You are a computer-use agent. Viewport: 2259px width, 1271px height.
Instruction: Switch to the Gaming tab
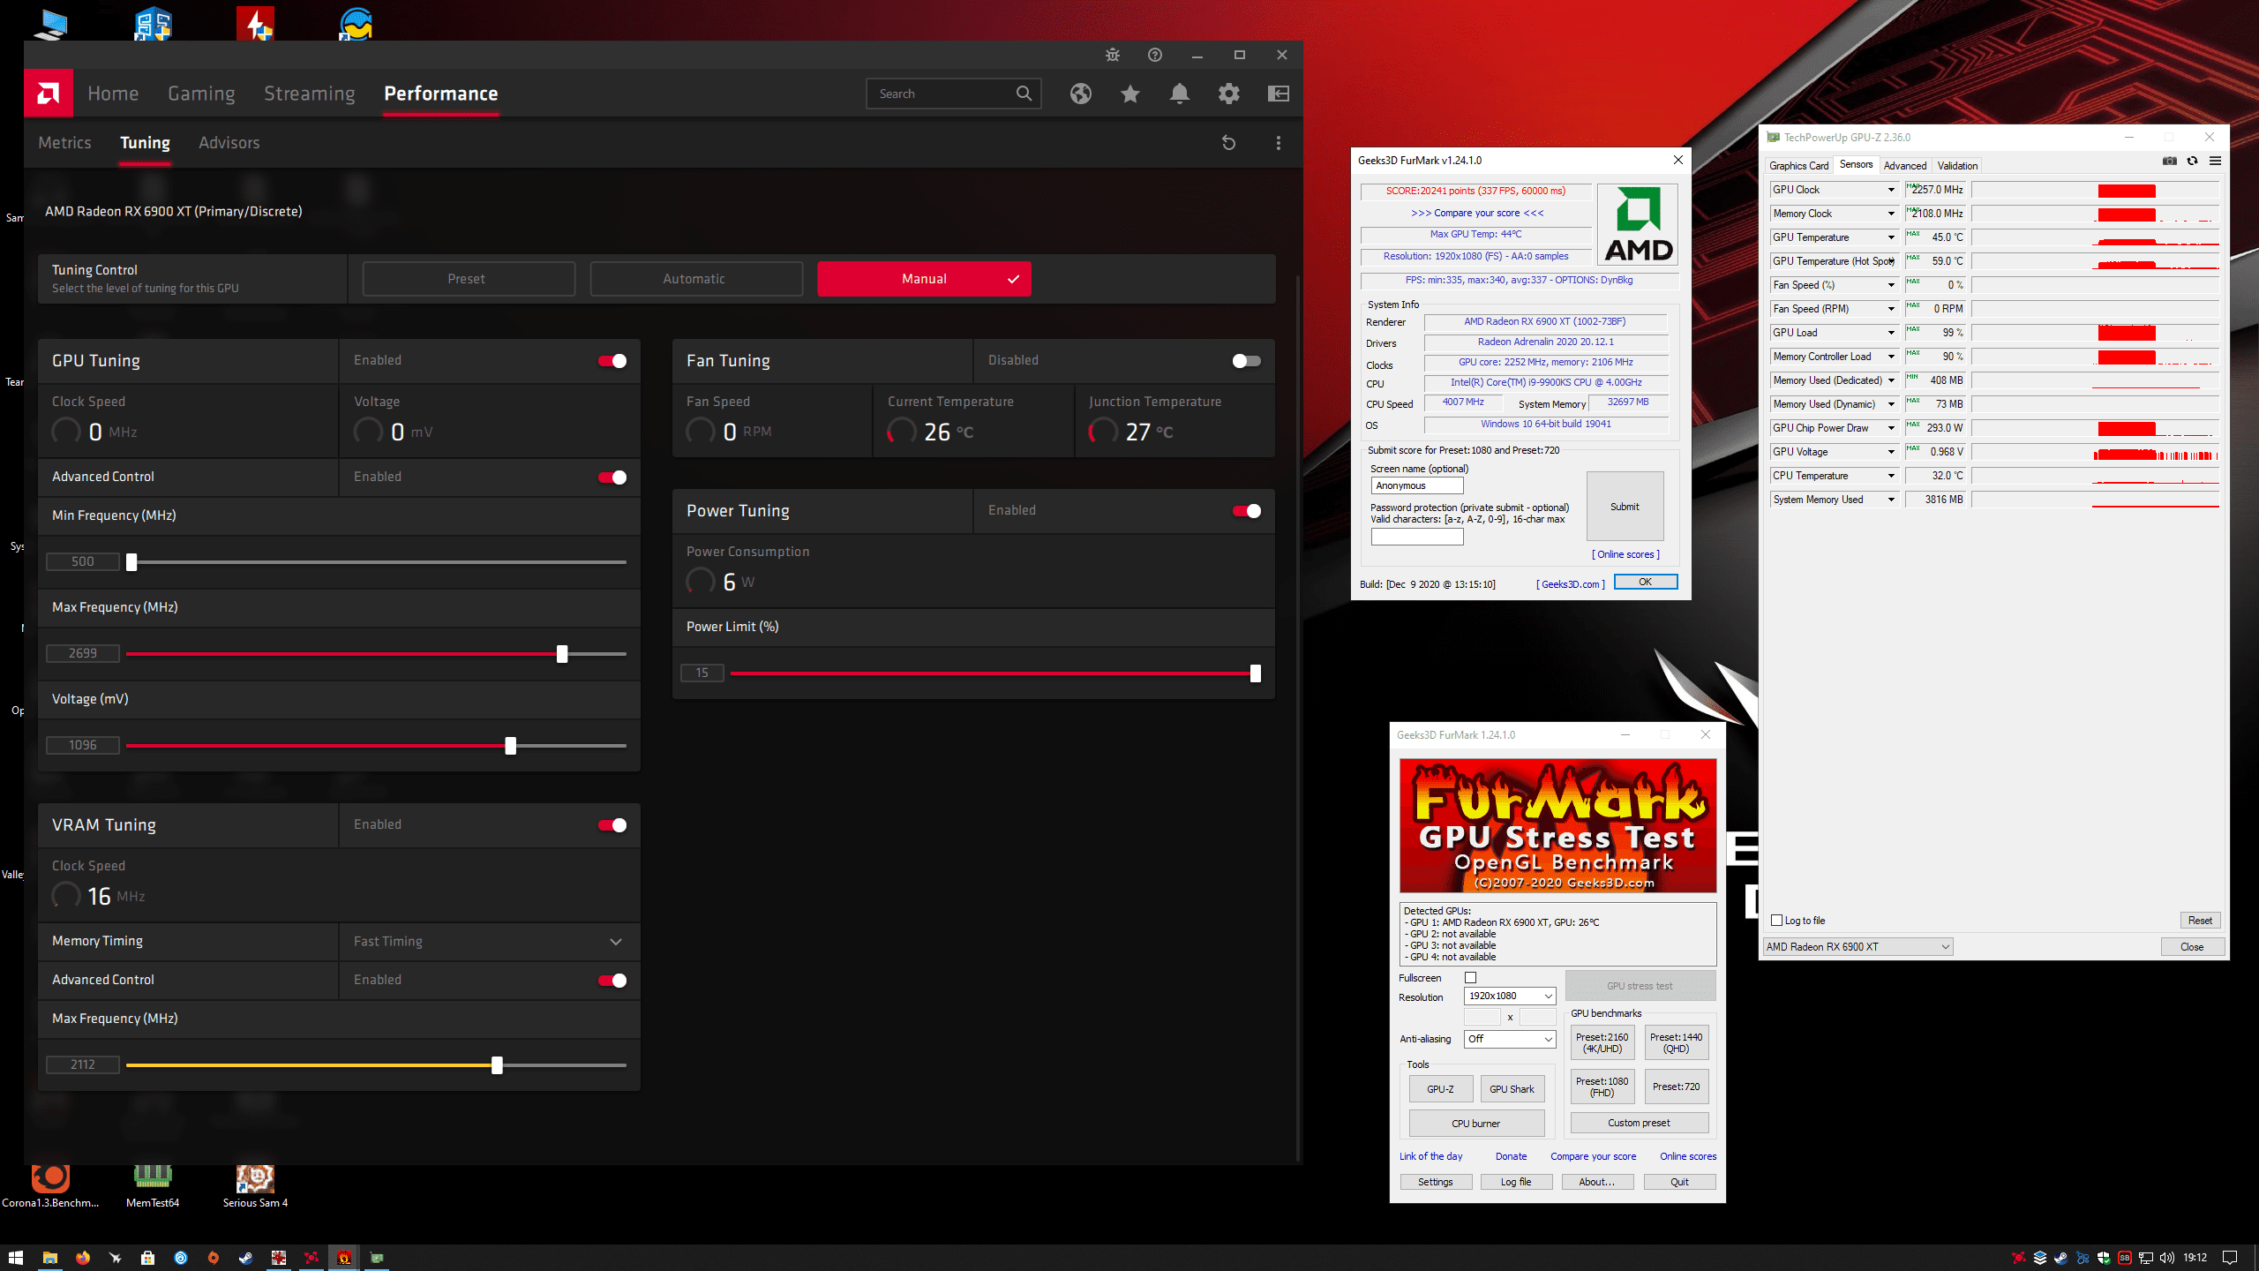tap(201, 94)
